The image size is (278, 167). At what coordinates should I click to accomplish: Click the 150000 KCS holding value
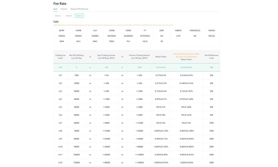(76, 163)
